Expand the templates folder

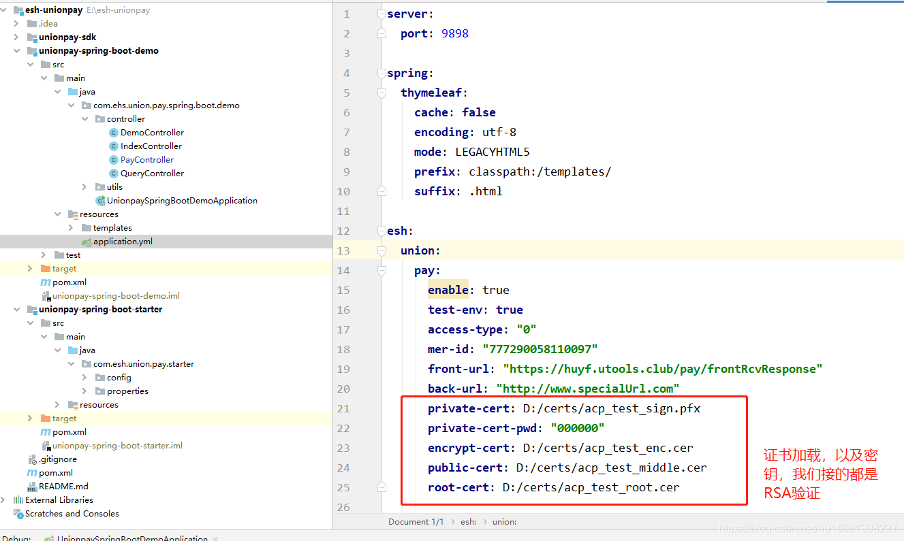pyautogui.click(x=71, y=228)
